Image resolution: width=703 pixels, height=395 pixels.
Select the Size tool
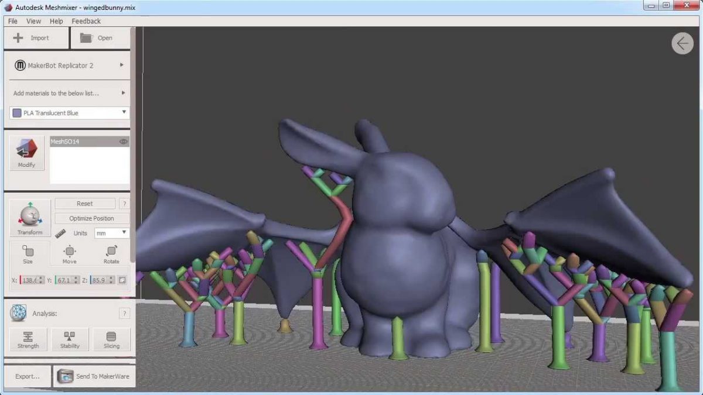click(28, 254)
